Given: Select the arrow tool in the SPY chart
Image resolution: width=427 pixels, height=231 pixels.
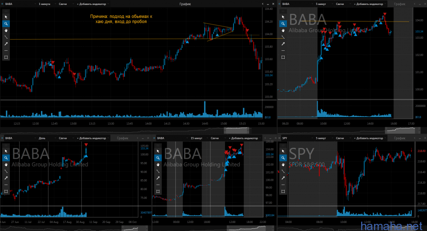Looking at the screenshot, I should tap(283, 178).
